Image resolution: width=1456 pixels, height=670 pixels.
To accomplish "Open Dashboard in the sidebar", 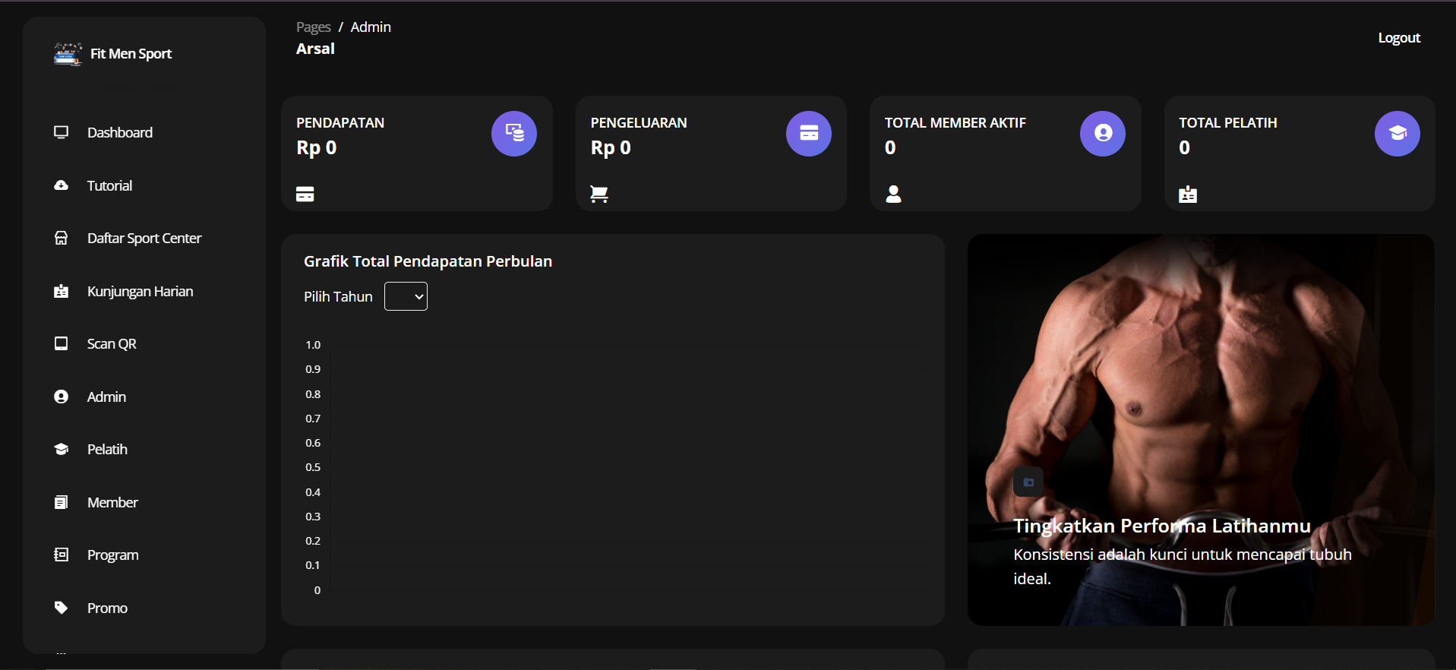I will [x=119, y=132].
